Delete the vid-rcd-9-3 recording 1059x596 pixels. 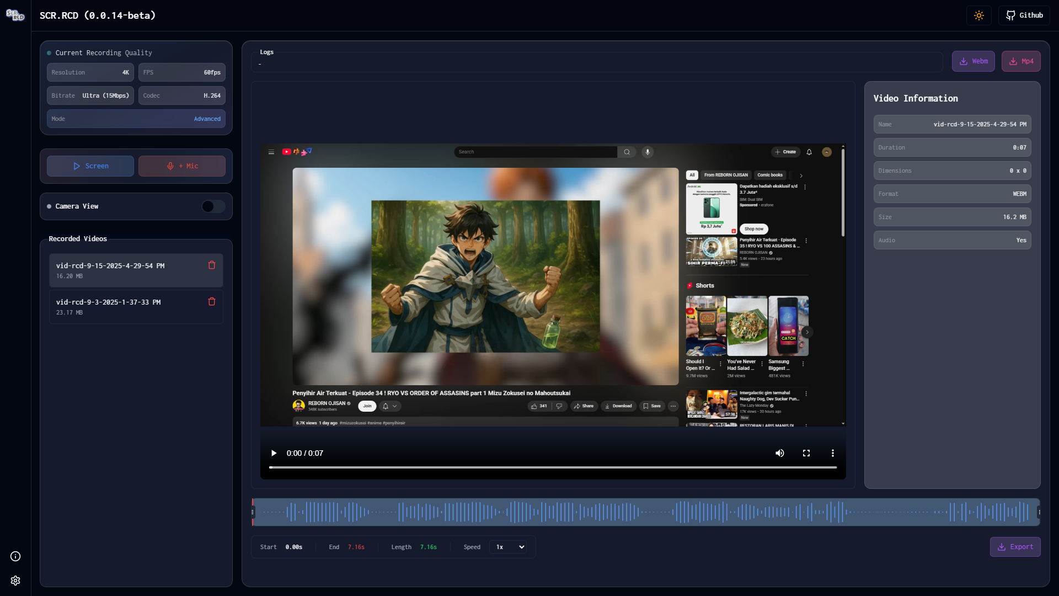[211, 301]
